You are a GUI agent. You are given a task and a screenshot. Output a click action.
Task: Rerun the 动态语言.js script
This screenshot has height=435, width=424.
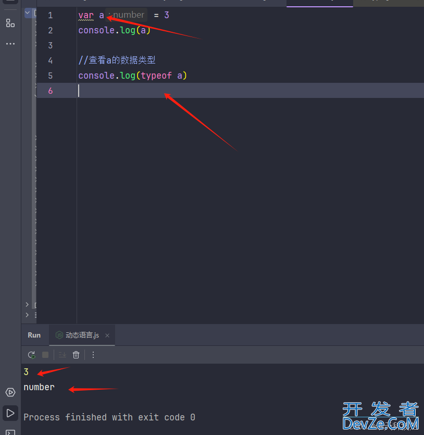pos(32,355)
